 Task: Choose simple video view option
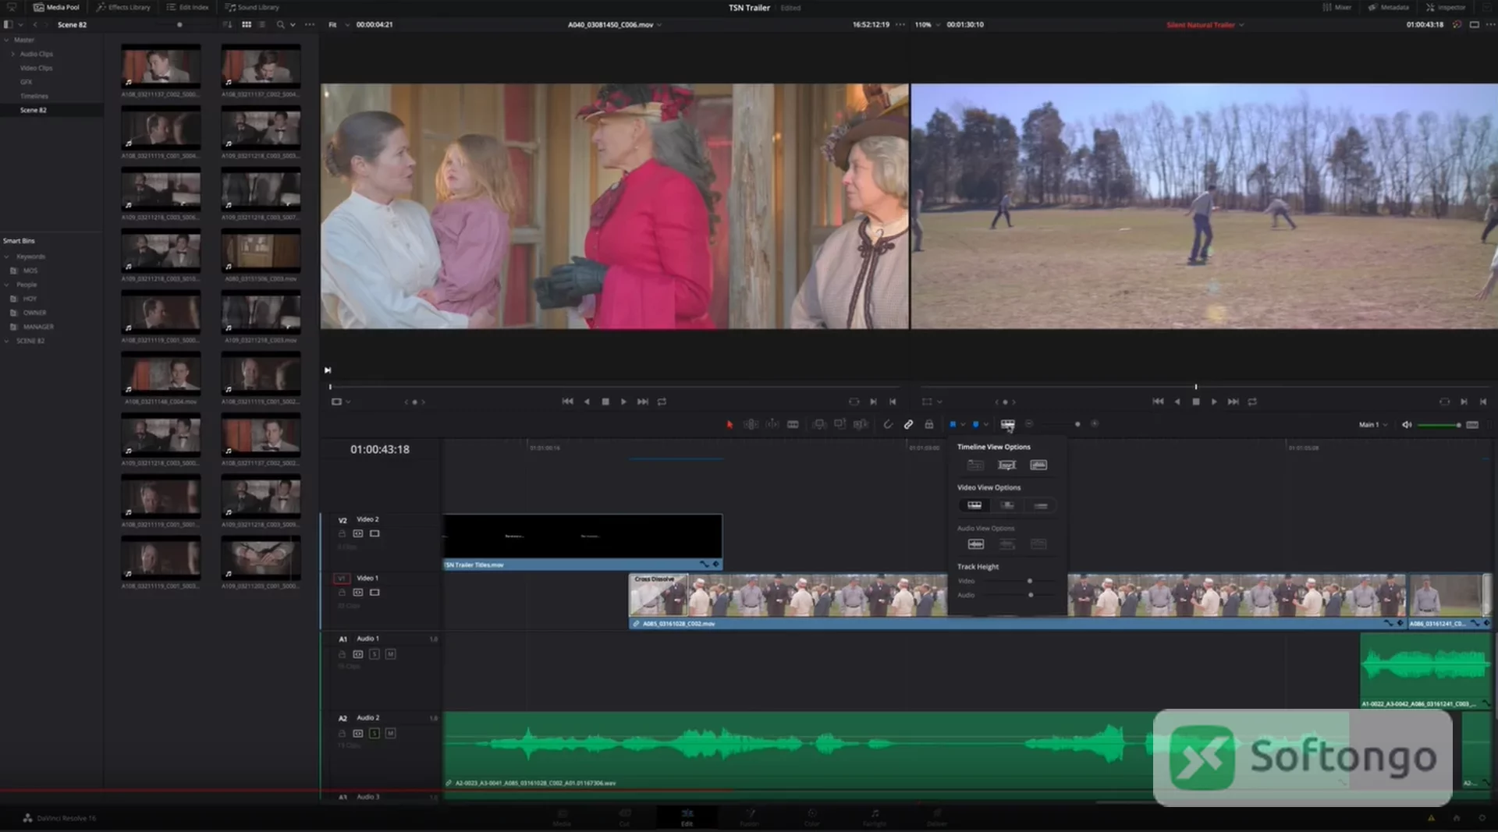point(1041,505)
